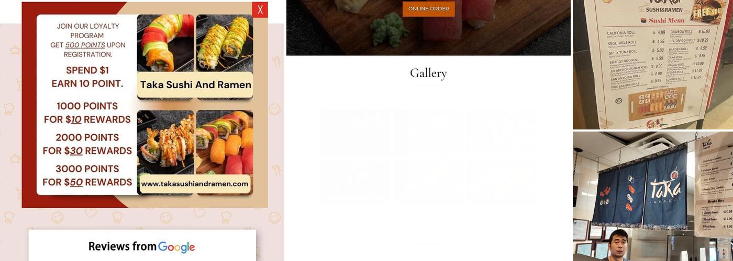
Task: Click the underlined 500 POINTS text
Action: coord(85,45)
